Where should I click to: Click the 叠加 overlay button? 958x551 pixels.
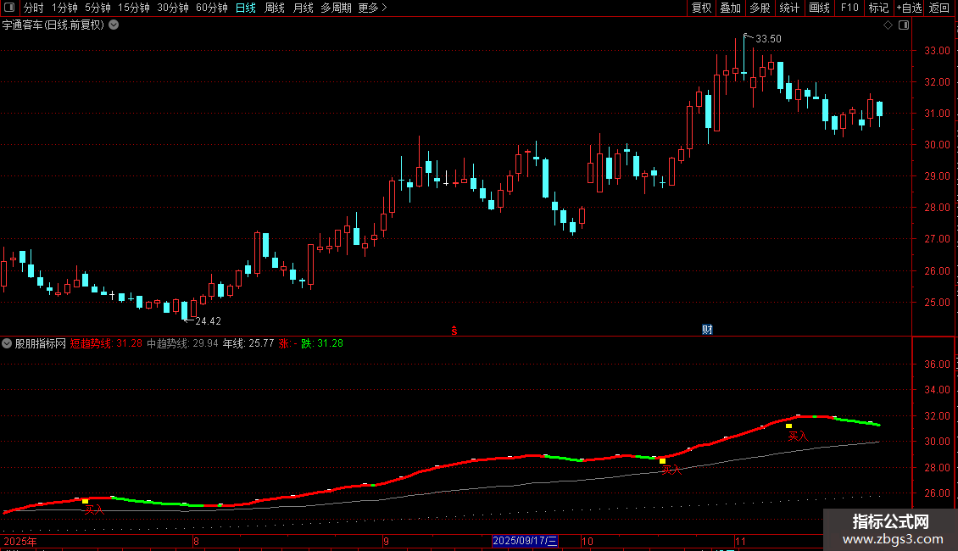pyautogui.click(x=731, y=8)
